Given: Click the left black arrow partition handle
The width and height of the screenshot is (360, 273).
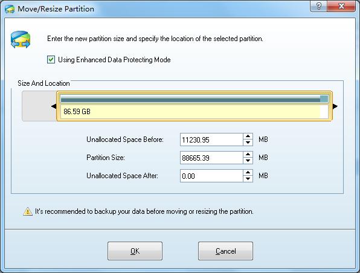Looking at the screenshot, I should [x=54, y=106].
